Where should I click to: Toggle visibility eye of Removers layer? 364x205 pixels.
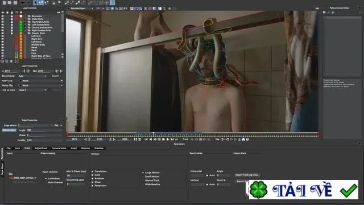(2, 16)
